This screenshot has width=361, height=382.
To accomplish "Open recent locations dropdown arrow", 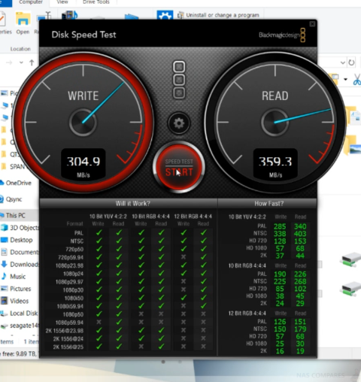I will tap(21, 62).
